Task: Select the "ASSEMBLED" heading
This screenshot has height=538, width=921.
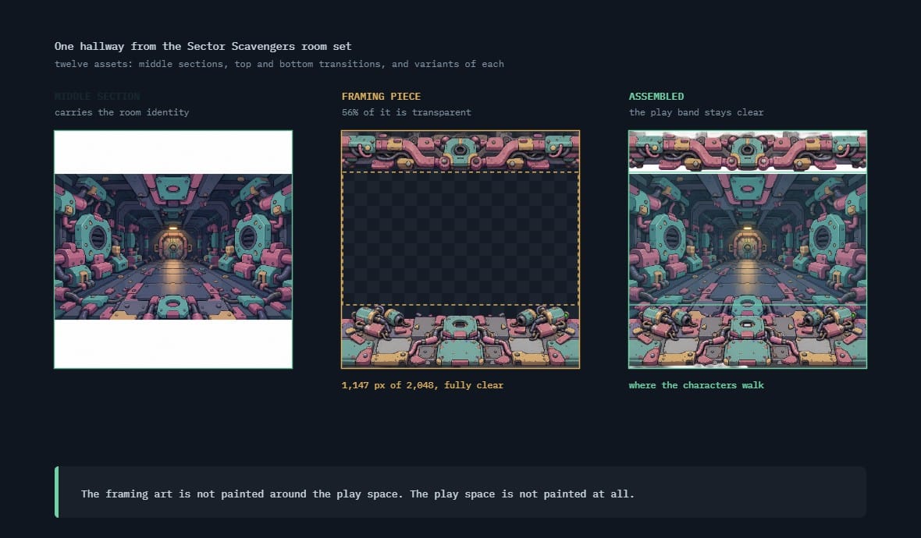Action: pos(656,96)
